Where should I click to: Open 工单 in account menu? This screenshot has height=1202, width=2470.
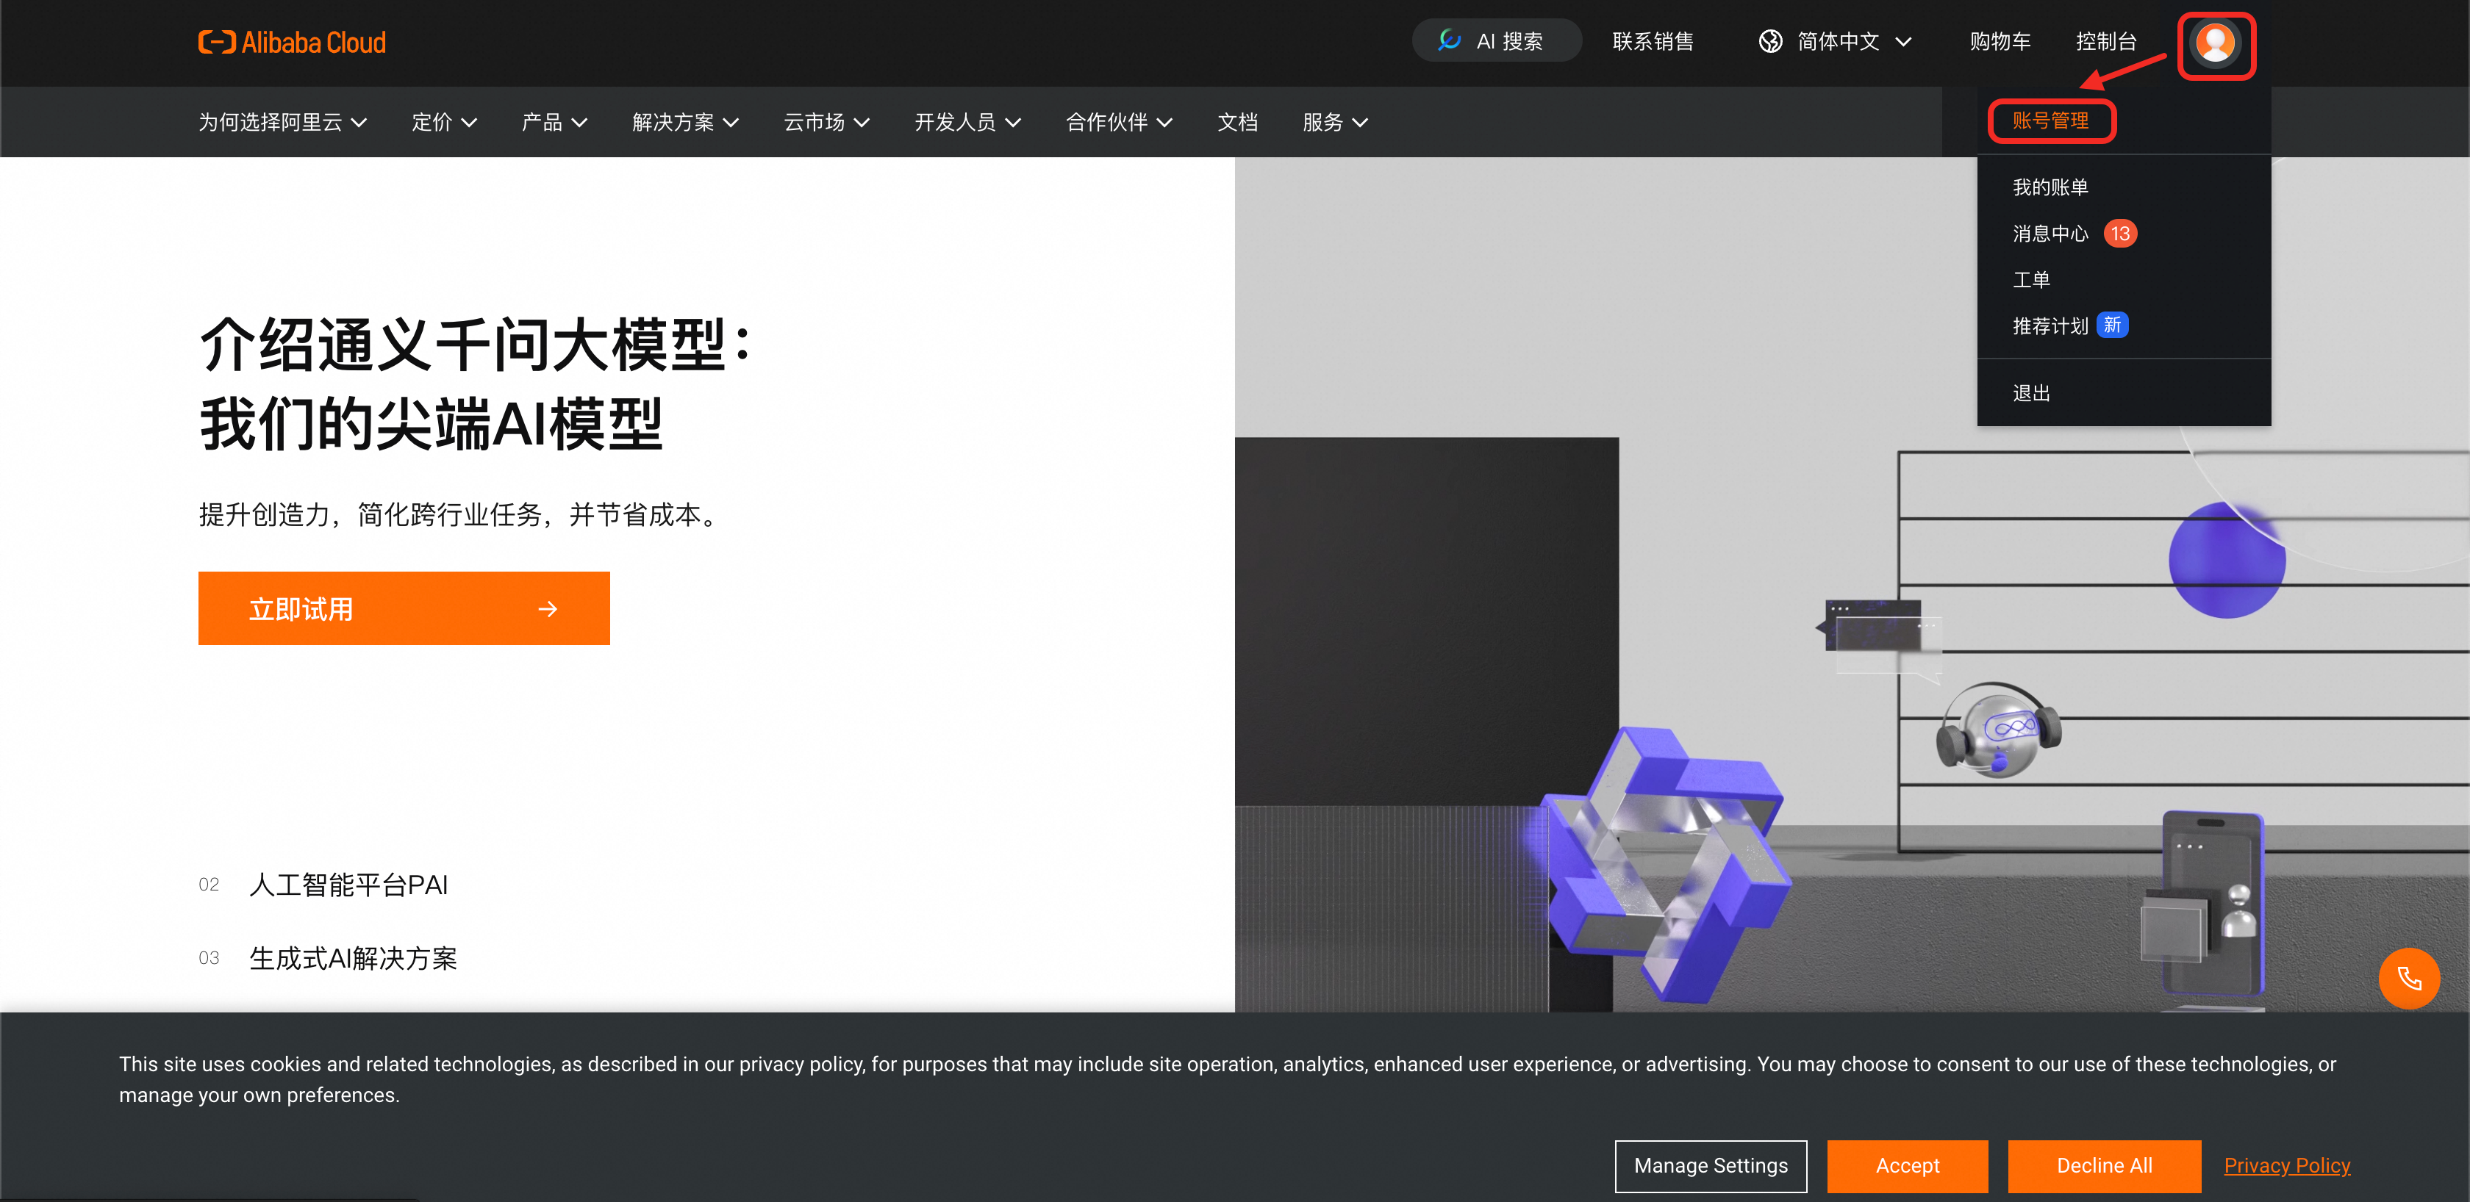[2031, 279]
